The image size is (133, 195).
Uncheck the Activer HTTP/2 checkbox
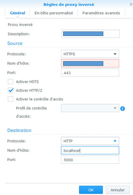[x=11, y=90]
